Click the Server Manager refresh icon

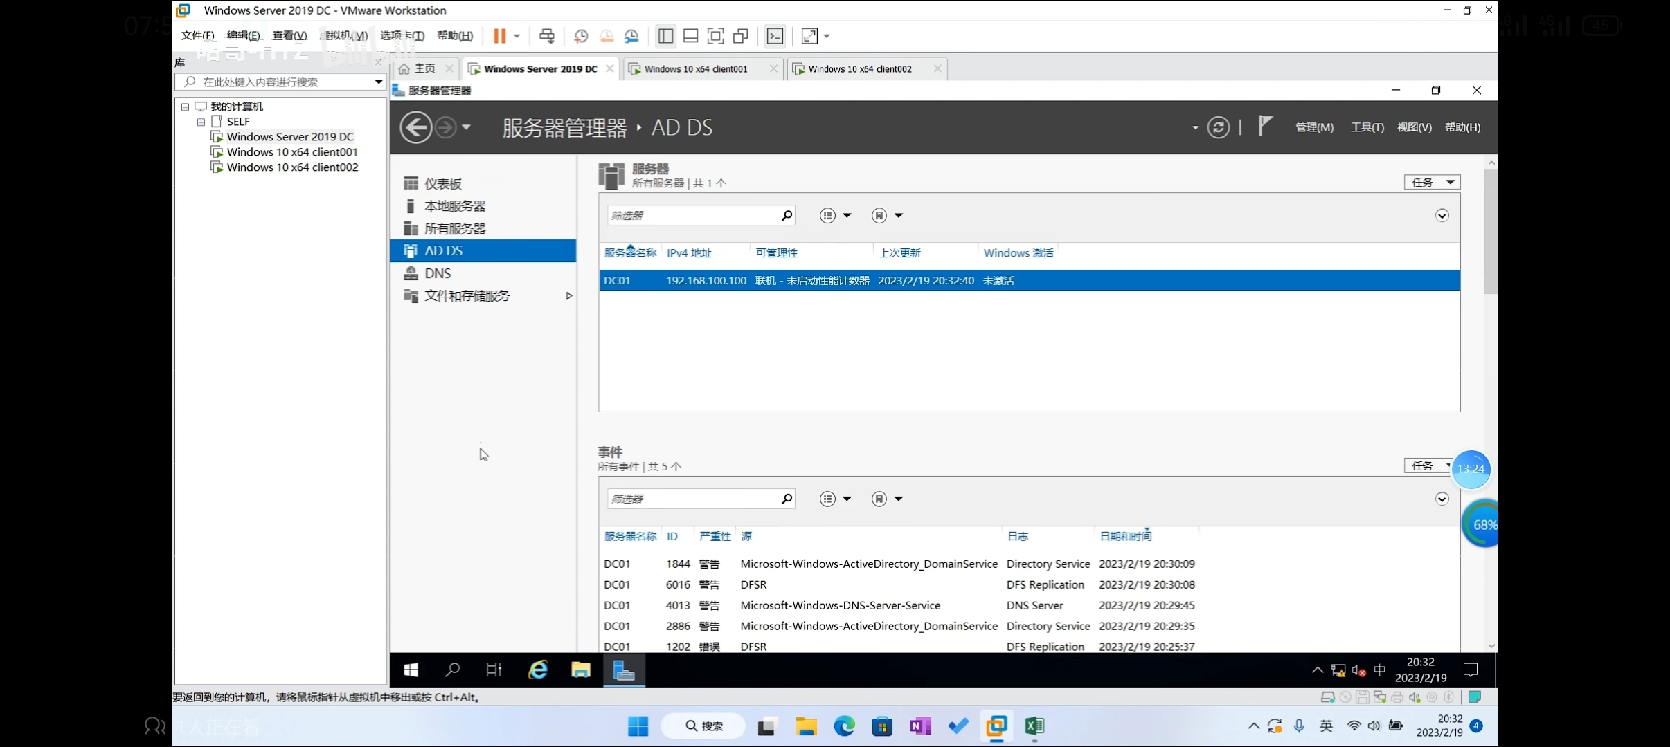point(1218,127)
